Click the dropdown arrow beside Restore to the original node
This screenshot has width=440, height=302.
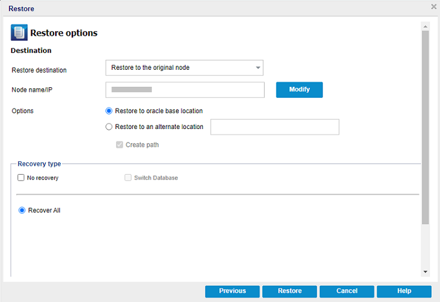[258, 68]
